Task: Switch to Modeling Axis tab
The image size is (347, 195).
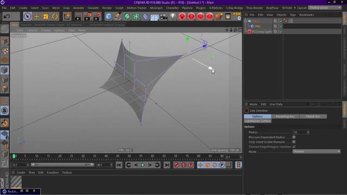Action: pyautogui.click(x=285, y=116)
